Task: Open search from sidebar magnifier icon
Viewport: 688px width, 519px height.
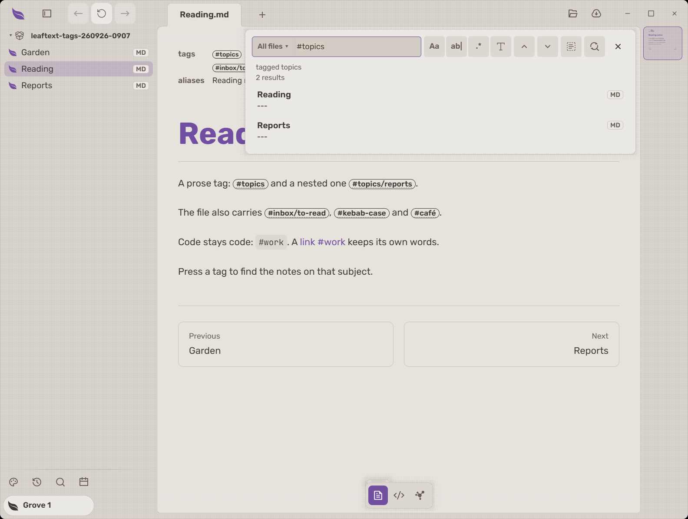Action: coord(60,482)
